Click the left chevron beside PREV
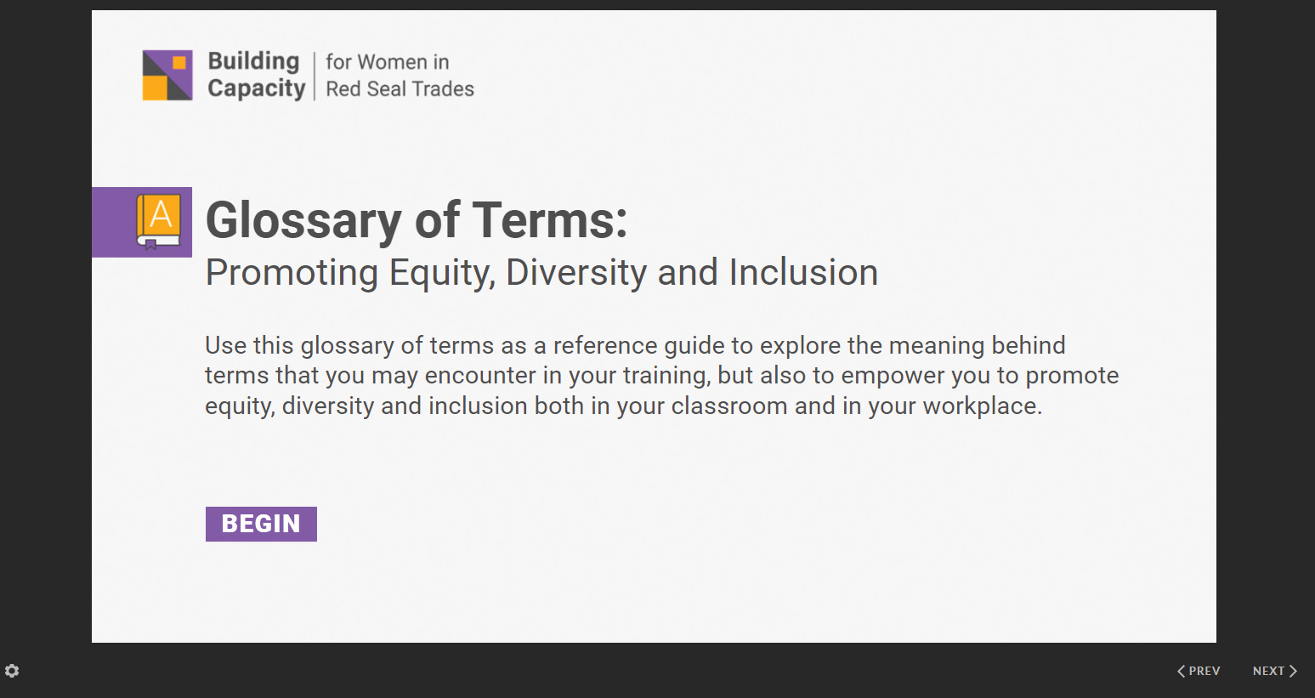This screenshot has height=698, width=1315. coord(1181,671)
